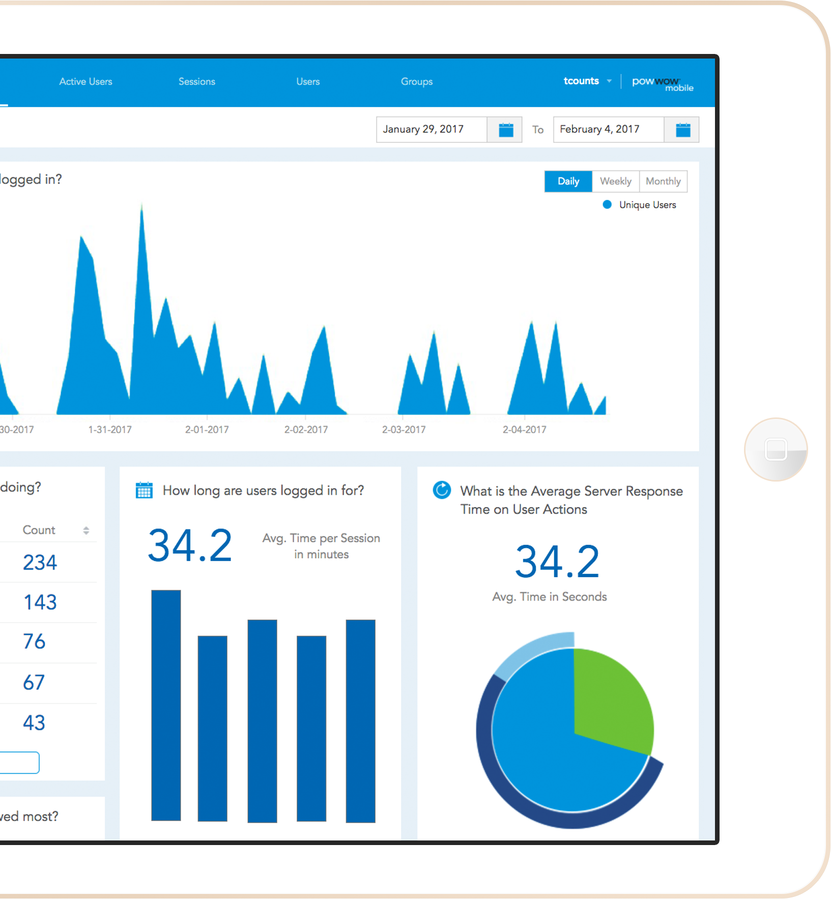The image size is (831, 899).
Task: Click the refresh clock icon beside Average Server Response
Action: pyautogui.click(x=442, y=490)
